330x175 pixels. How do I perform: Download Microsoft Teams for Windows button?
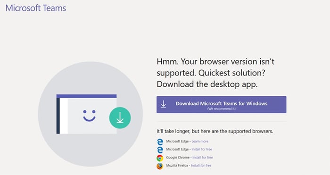click(221, 105)
